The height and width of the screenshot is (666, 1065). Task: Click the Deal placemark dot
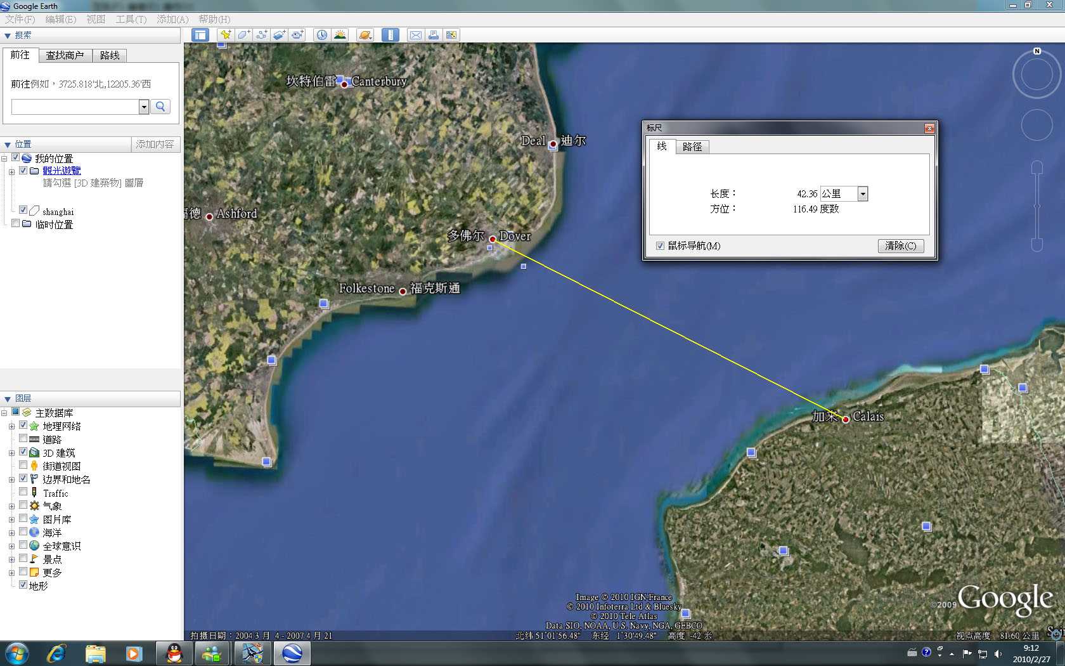point(553,144)
